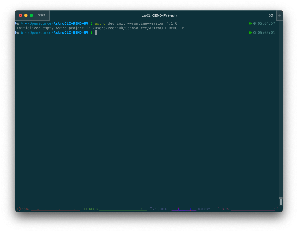Image resolution: width=298 pixels, height=232 pixels.
Task: Click the folder icon on second prompt line
Action: [x=22, y=33]
